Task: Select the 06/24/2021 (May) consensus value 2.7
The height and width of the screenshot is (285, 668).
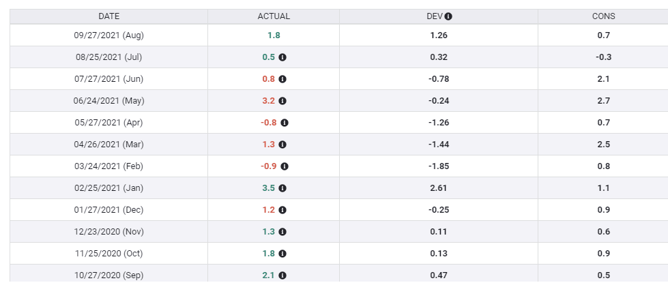Action: (603, 101)
